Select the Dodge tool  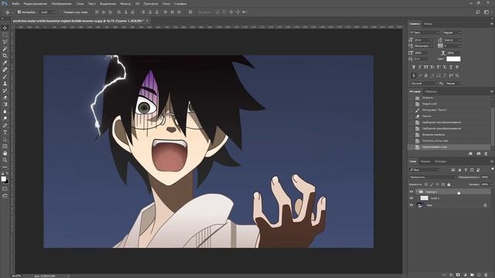click(5, 118)
